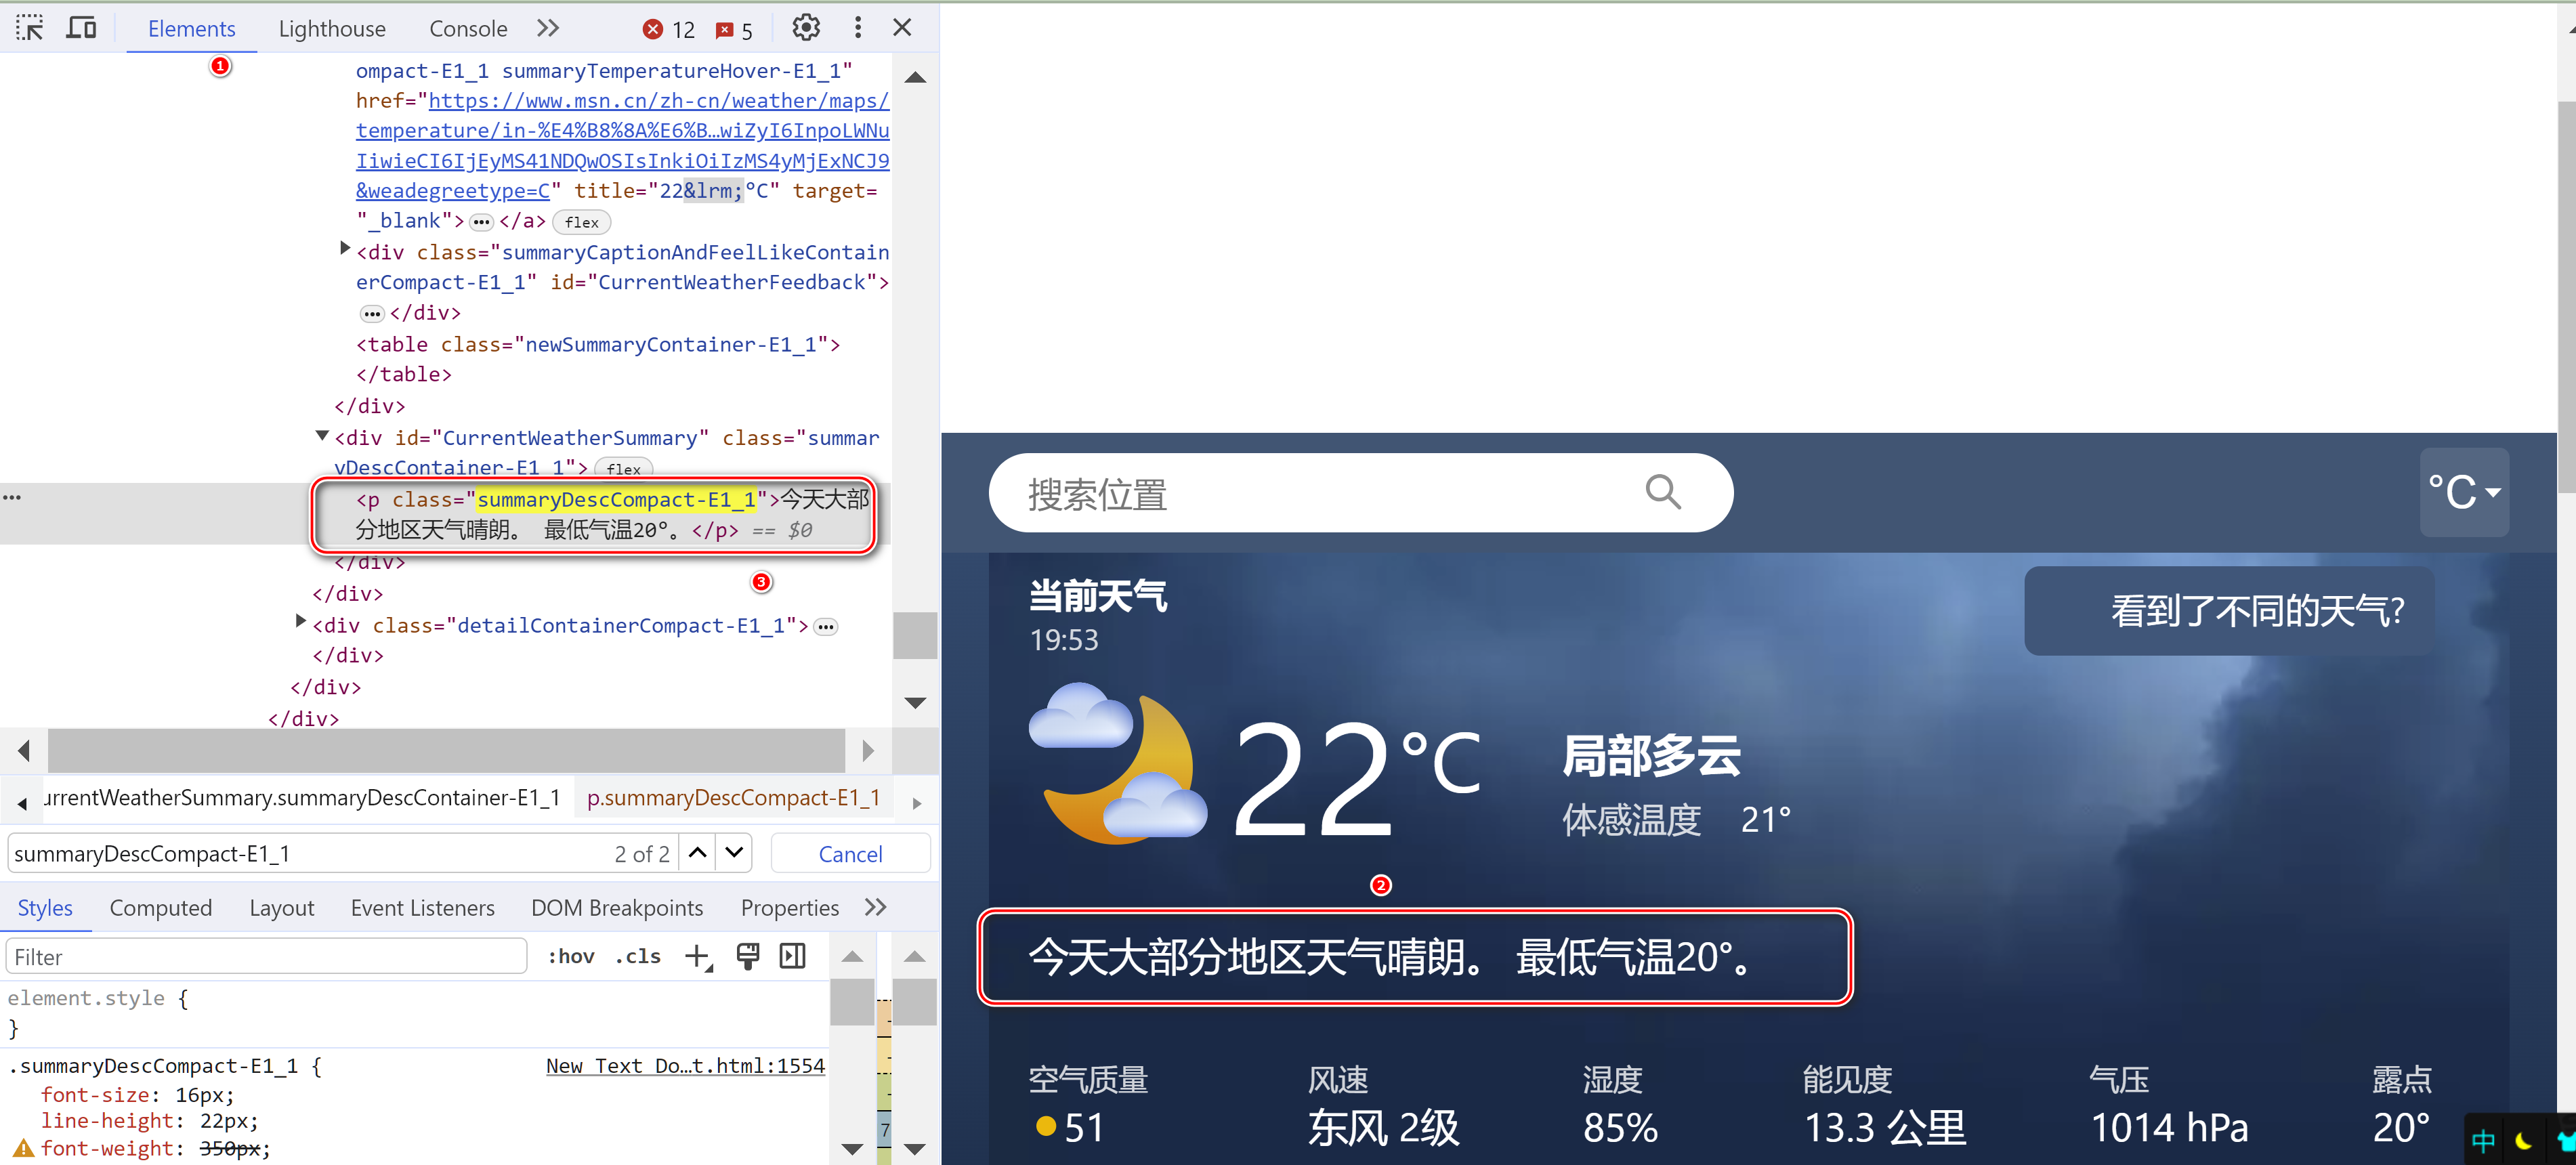Toggle the device toolbar icon
This screenshot has width=2576, height=1165.
[x=81, y=28]
